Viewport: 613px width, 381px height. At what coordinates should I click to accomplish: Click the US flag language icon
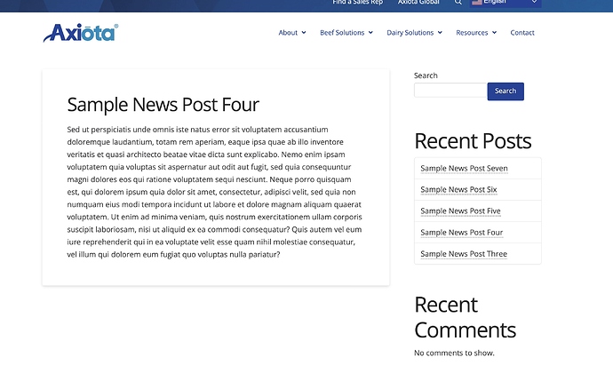click(x=477, y=3)
